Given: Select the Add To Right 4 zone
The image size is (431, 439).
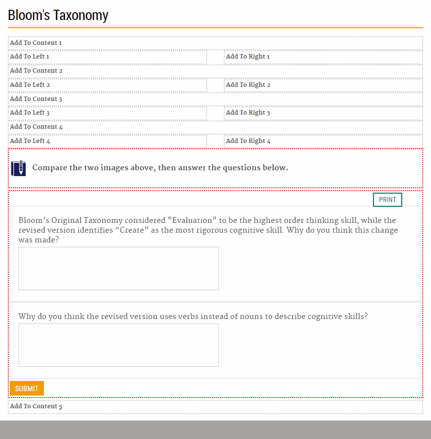Looking at the screenshot, I should tap(323, 141).
